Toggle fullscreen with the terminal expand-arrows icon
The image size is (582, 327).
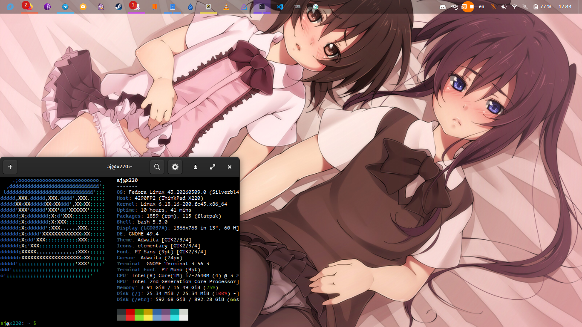(213, 167)
